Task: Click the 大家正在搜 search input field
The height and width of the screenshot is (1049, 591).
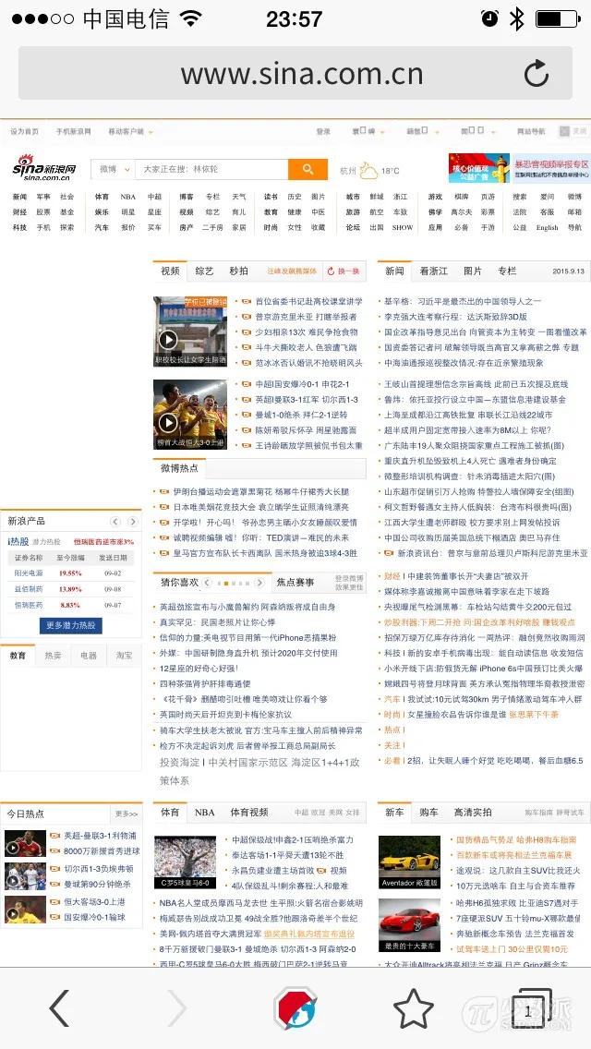Action: pos(212,169)
